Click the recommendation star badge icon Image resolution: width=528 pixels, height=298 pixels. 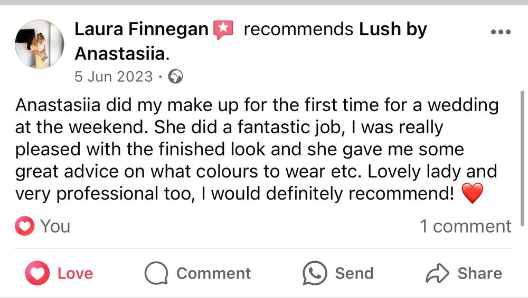click(x=223, y=30)
